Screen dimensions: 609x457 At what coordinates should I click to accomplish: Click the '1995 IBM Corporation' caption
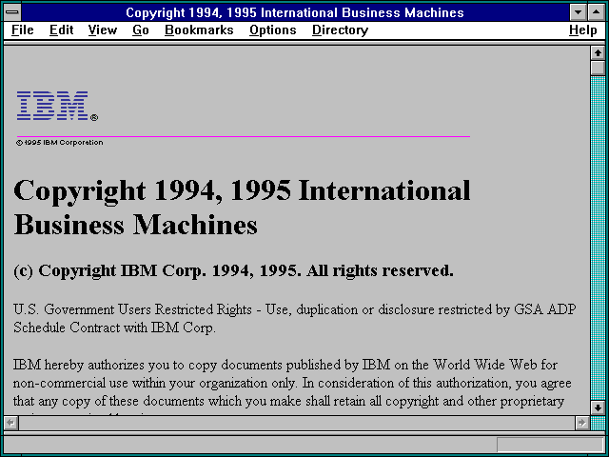tap(59, 143)
